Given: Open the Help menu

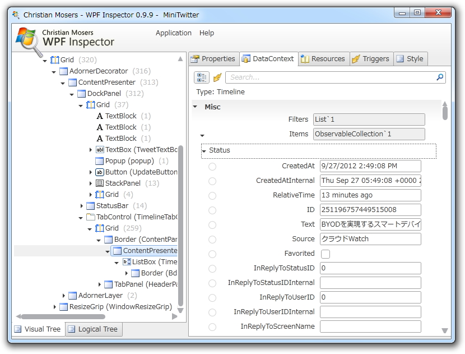Looking at the screenshot, I should (207, 33).
